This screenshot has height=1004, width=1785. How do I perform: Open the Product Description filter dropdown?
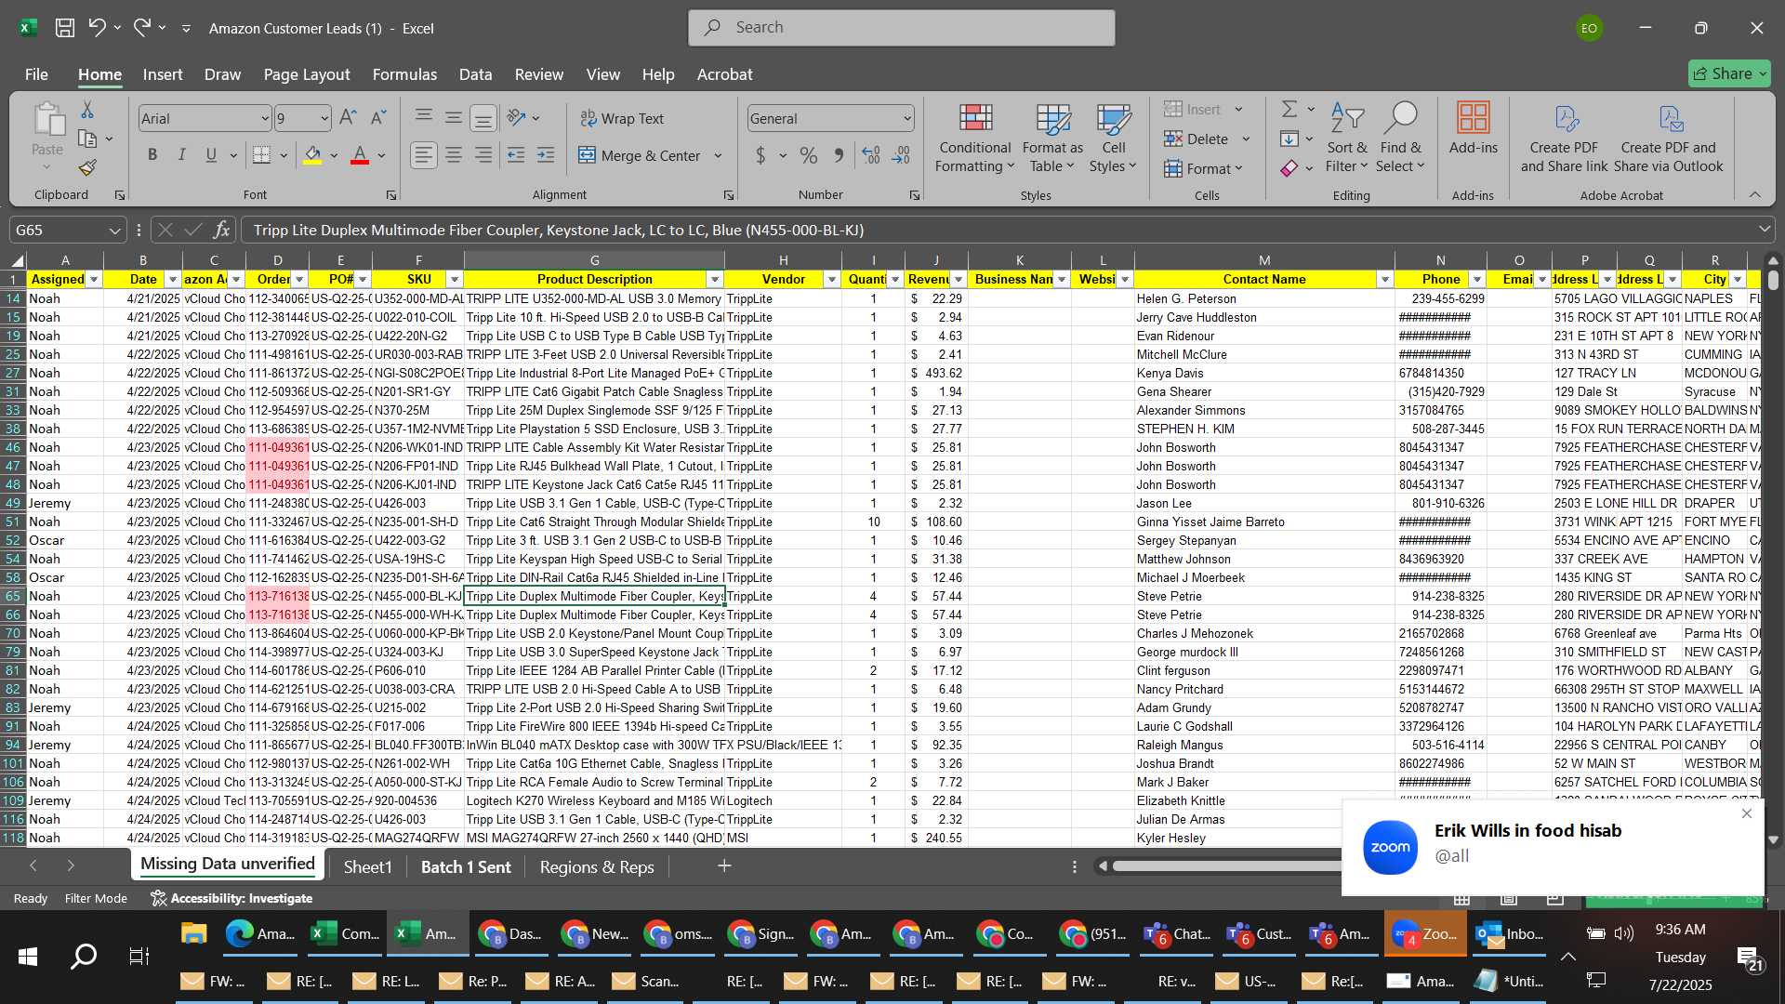[x=714, y=279]
